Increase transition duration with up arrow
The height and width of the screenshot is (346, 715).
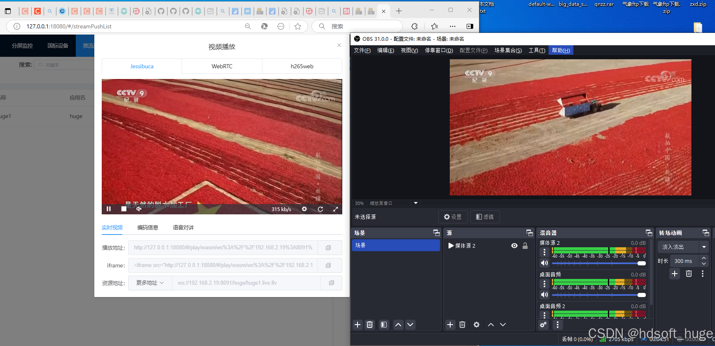click(704, 258)
